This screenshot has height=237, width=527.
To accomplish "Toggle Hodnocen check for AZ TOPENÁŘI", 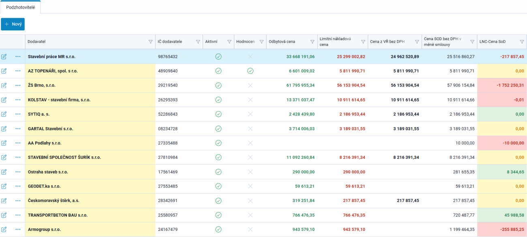I will click(x=250, y=71).
